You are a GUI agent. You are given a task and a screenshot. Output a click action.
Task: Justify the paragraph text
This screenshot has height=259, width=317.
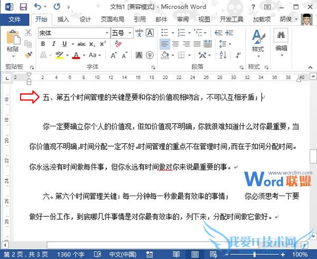[197, 44]
